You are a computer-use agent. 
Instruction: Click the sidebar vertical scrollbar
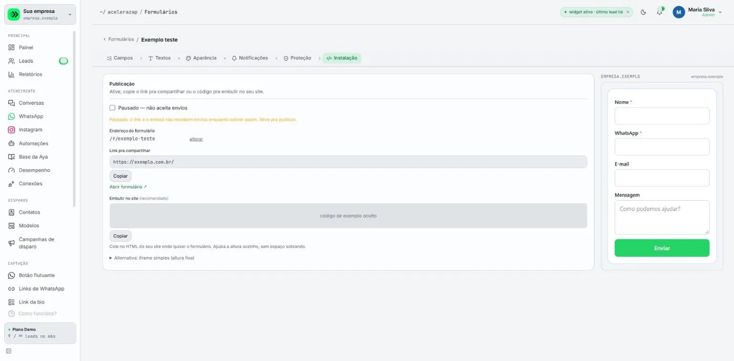tap(74, 118)
